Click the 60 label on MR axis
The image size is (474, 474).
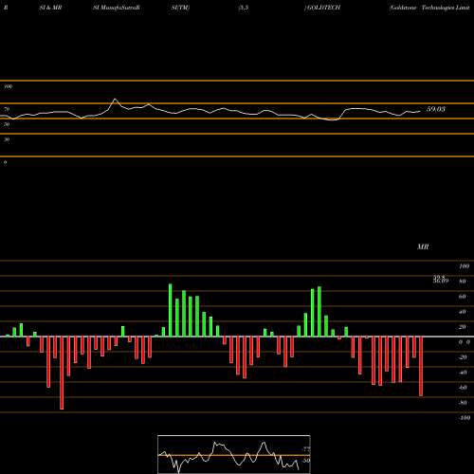tap(463, 297)
